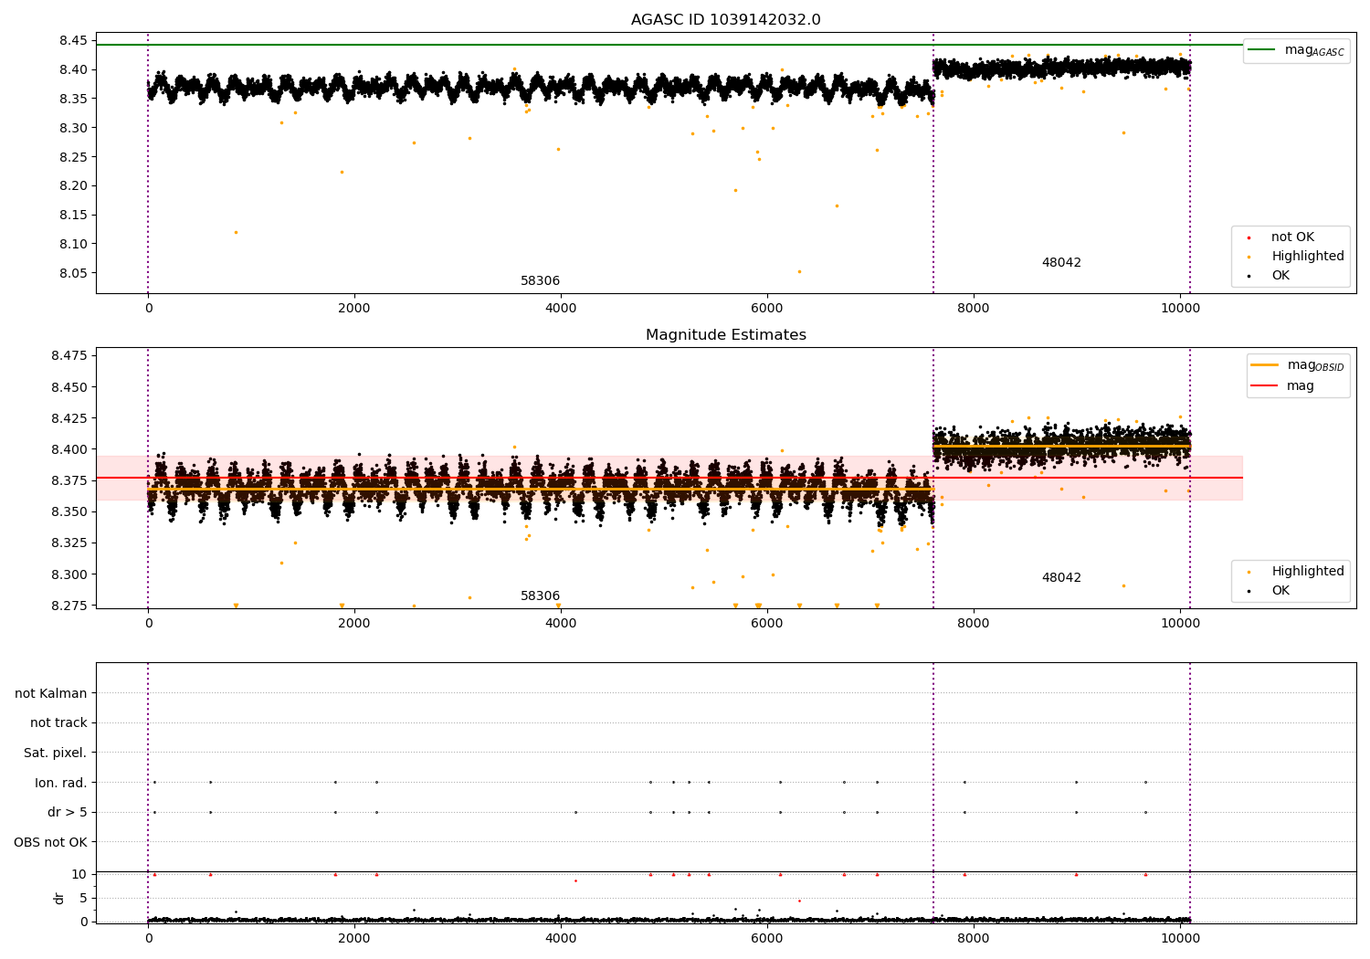Click the 10 tick on dr axis

point(79,874)
